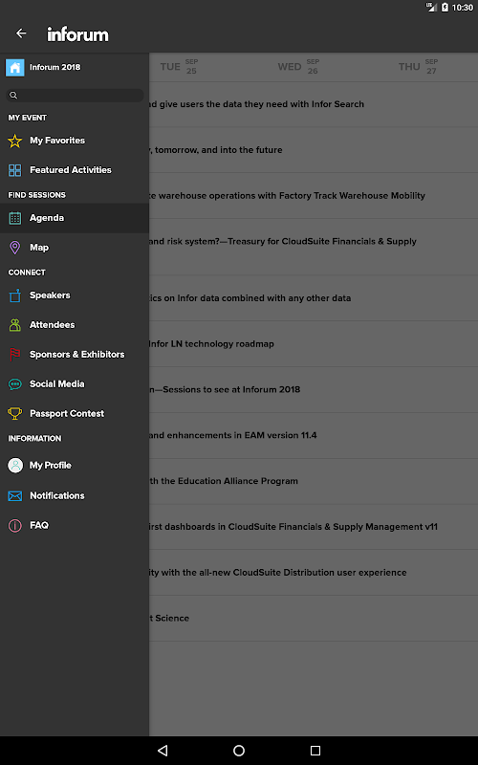This screenshot has height=765, width=478.
Task: Open Education Alliance Program session
Action: coord(314,481)
